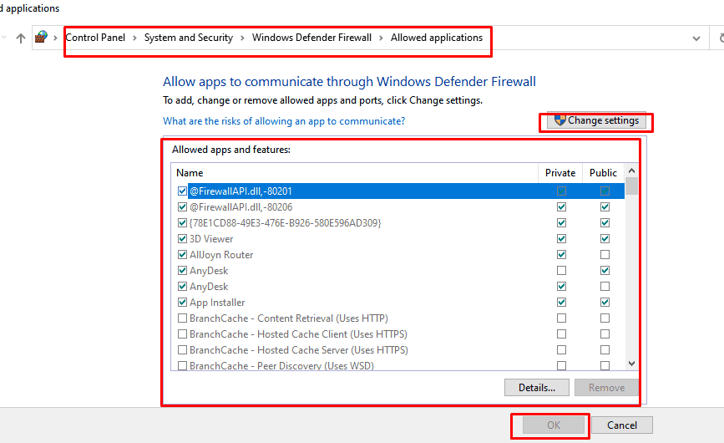Uncheck 3D Viewer name checkbox

182,239
